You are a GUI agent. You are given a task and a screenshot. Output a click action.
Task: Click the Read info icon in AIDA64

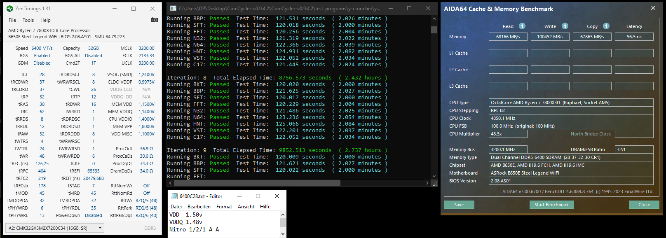(522, 26)
